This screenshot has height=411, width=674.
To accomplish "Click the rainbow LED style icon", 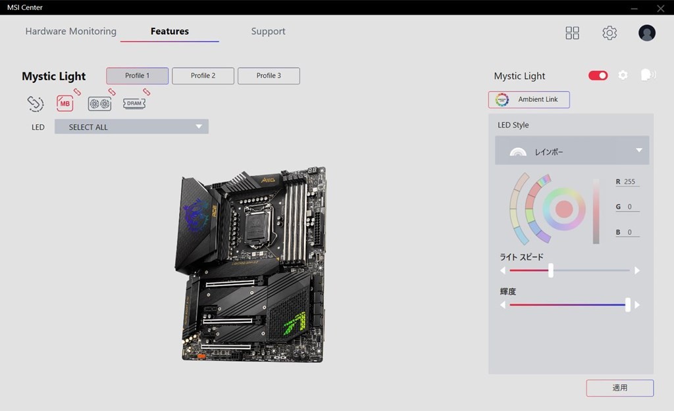I will (x=518, y=152).
